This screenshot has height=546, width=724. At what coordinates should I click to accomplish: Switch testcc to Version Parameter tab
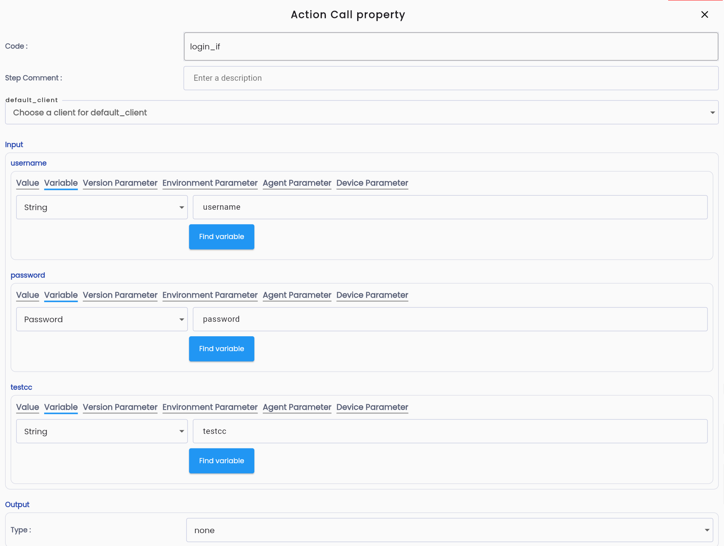pyautogui.click(x=120, y=407)
